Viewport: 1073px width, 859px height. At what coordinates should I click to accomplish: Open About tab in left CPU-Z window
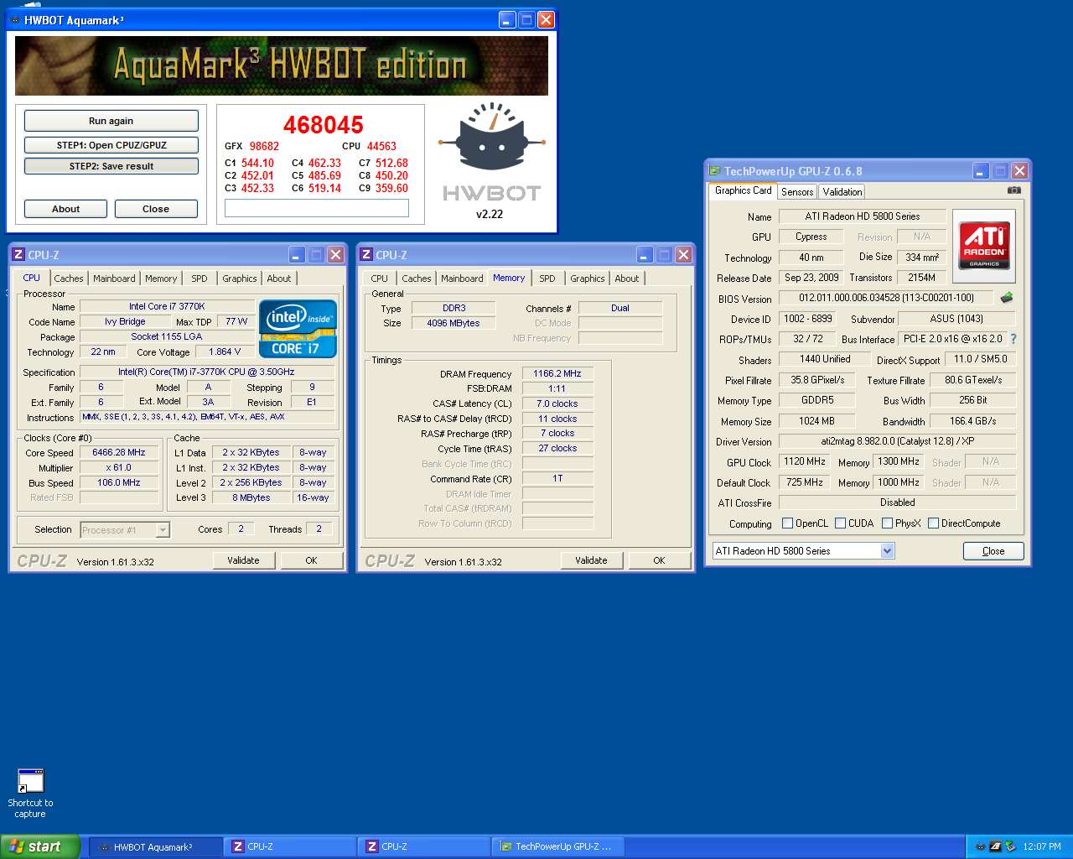point(279,279)
